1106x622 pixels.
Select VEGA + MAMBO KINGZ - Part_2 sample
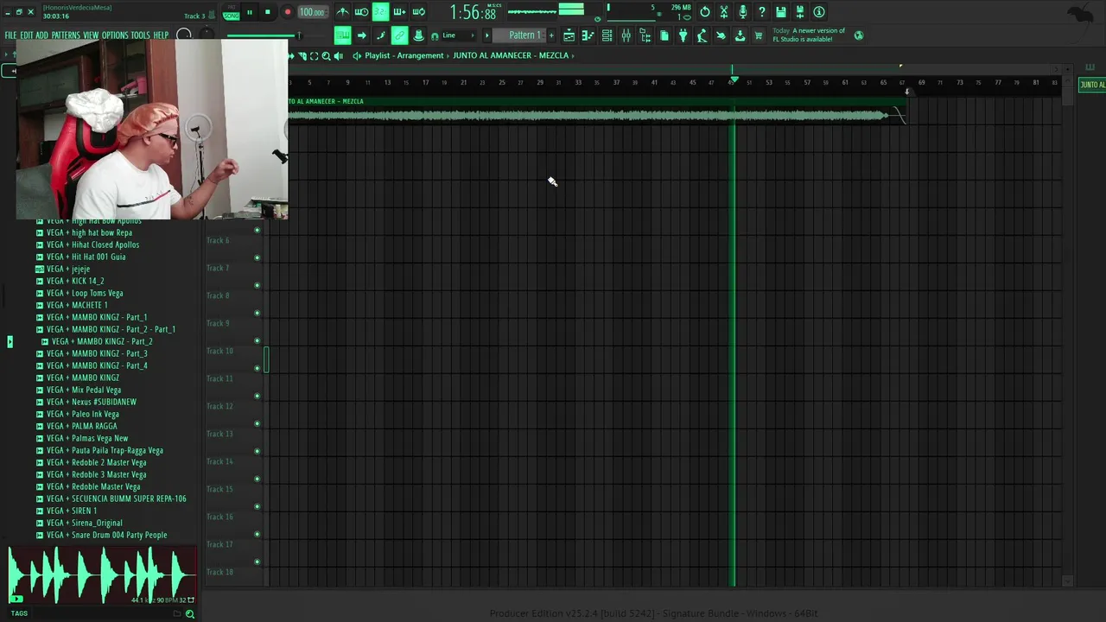pyautogui.click(x=102, y=341)
